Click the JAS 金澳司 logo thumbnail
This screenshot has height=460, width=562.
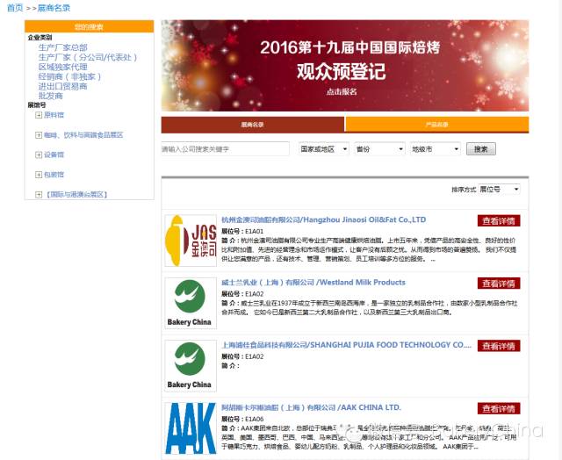coord(191,241)
